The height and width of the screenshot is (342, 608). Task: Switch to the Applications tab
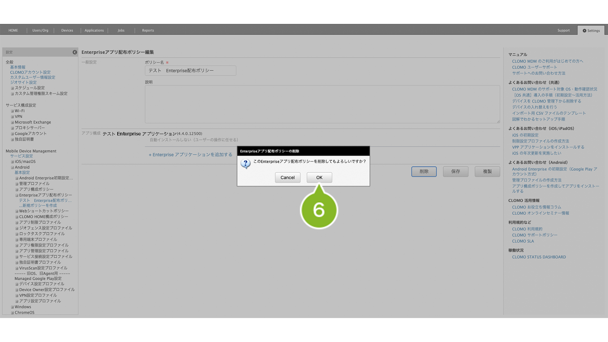coord(94,30)
